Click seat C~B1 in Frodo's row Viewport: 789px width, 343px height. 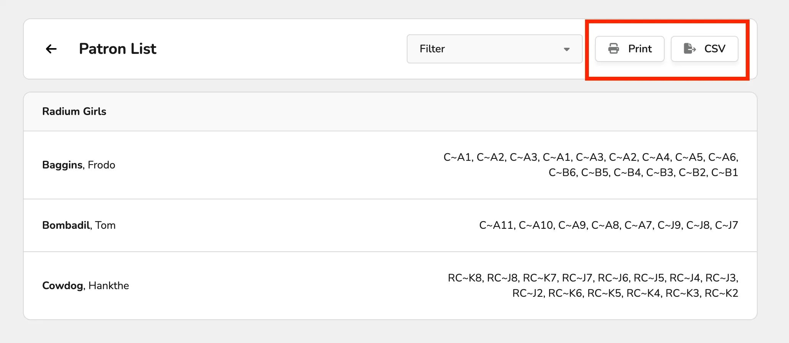point(725,173)
